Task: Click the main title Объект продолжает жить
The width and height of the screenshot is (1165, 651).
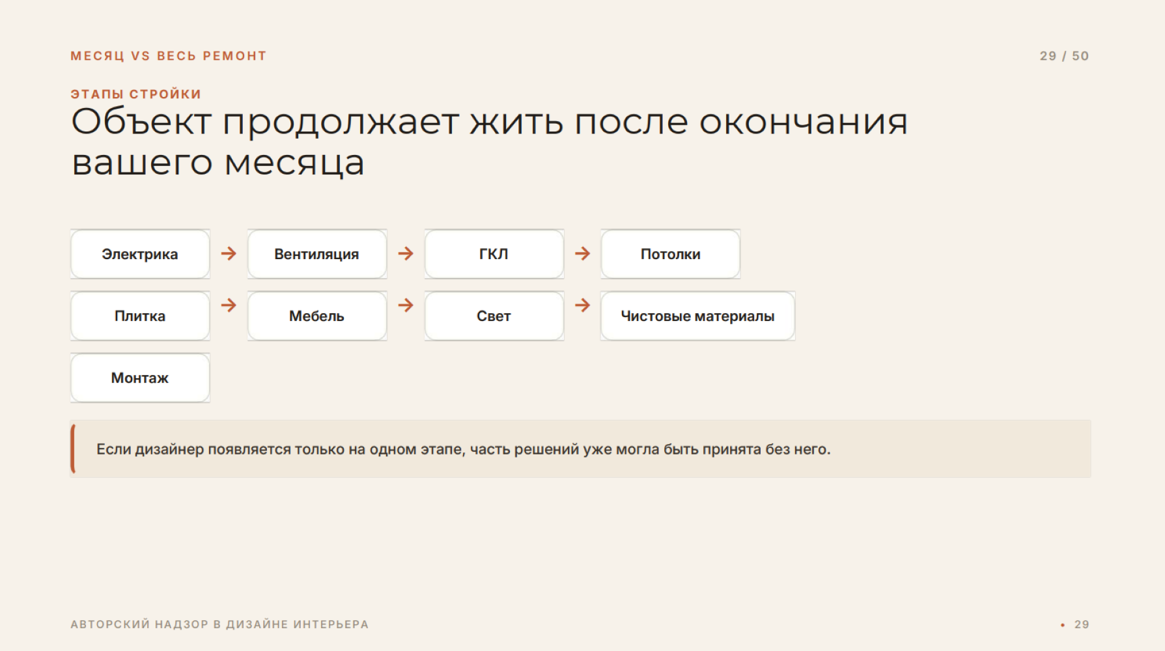Action: [x=489, y=141]
